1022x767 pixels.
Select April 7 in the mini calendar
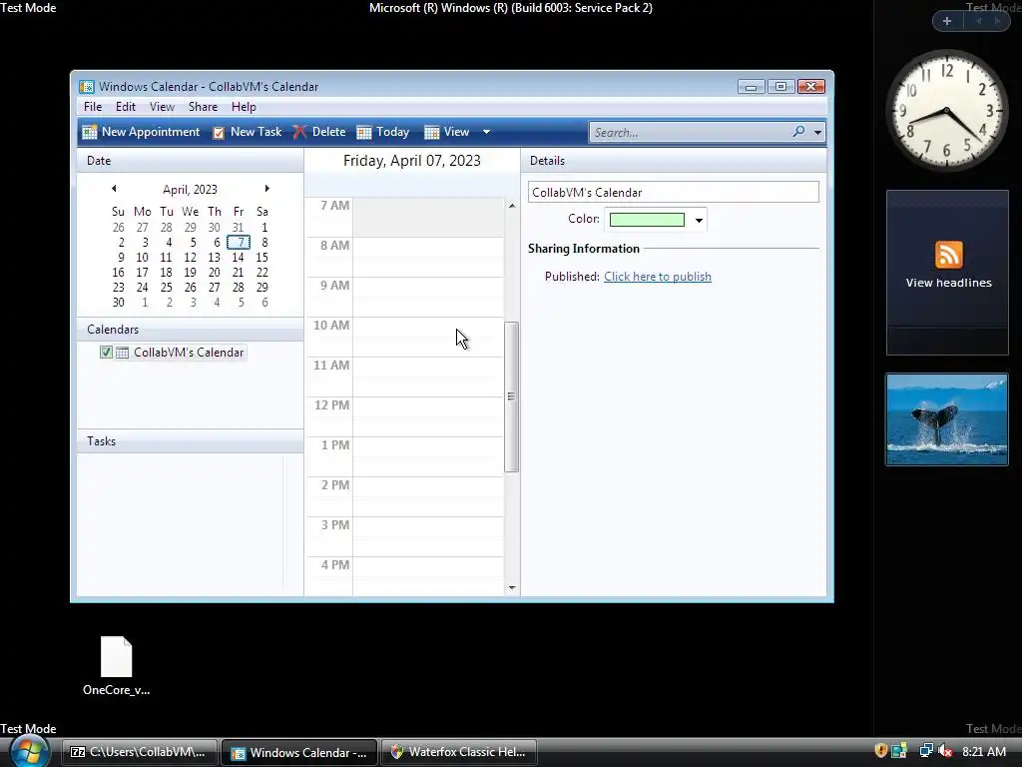(239, 243)
